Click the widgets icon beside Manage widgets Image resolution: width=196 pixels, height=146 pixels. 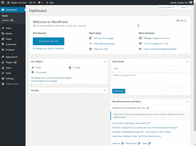140,38
